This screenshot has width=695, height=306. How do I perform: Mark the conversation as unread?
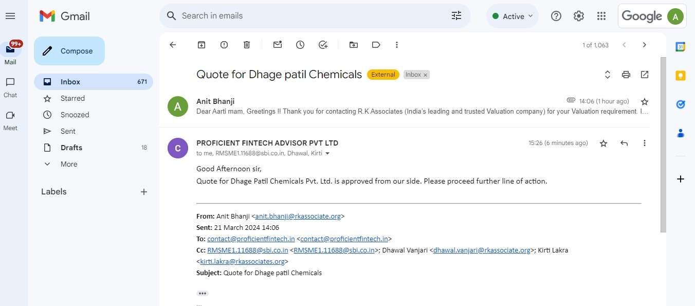(278, 45)
